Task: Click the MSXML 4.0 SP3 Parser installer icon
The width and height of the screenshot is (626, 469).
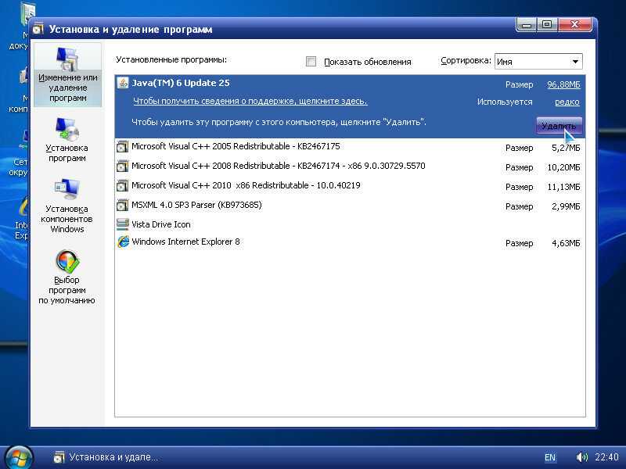Action: click(123, 205)
